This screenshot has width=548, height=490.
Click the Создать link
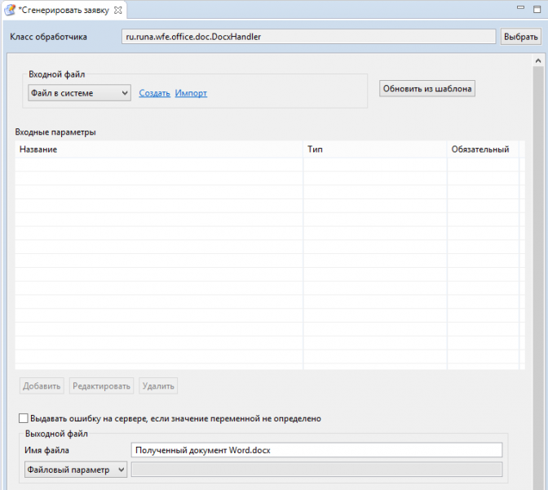coord(154,93)
